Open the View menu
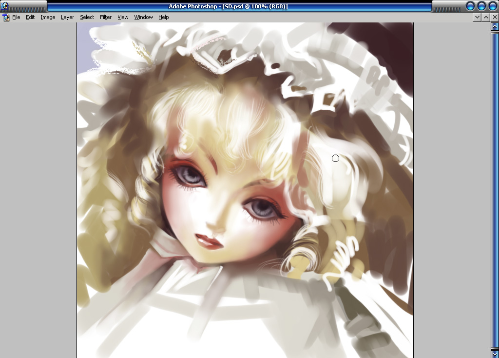499x358 pixels. coord(123,17)
